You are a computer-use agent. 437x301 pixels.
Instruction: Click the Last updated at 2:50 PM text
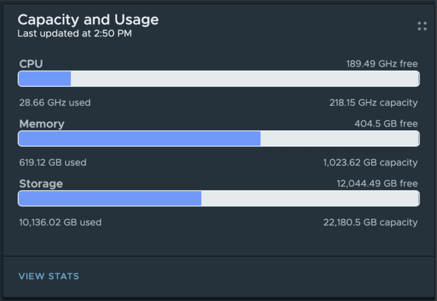[x=75, y=34]
